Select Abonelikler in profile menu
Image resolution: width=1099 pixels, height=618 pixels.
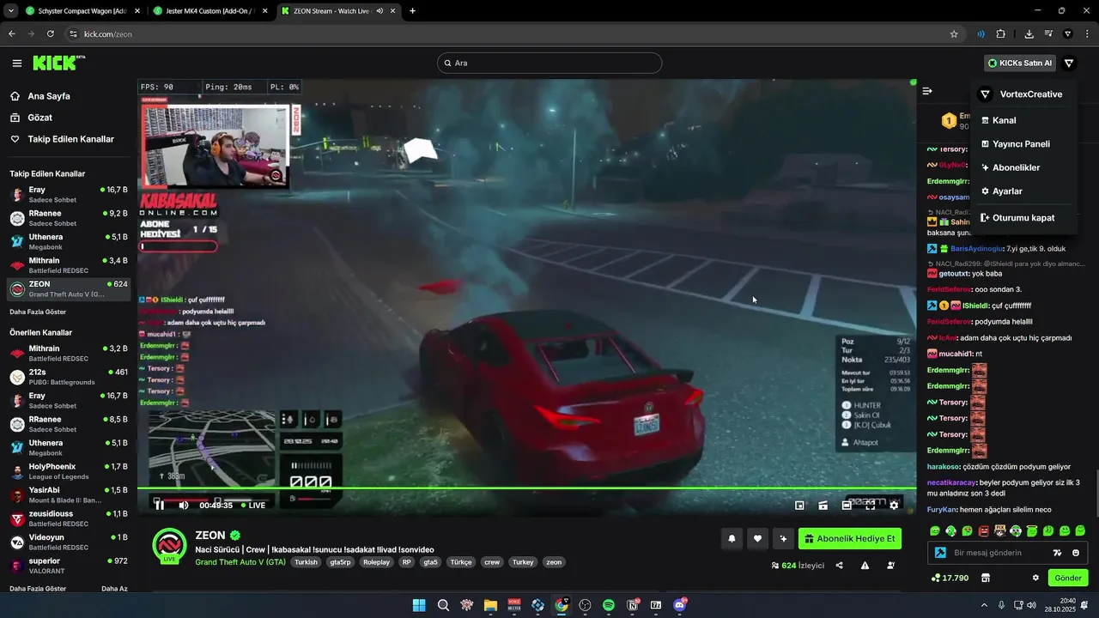click(1023, 167)
